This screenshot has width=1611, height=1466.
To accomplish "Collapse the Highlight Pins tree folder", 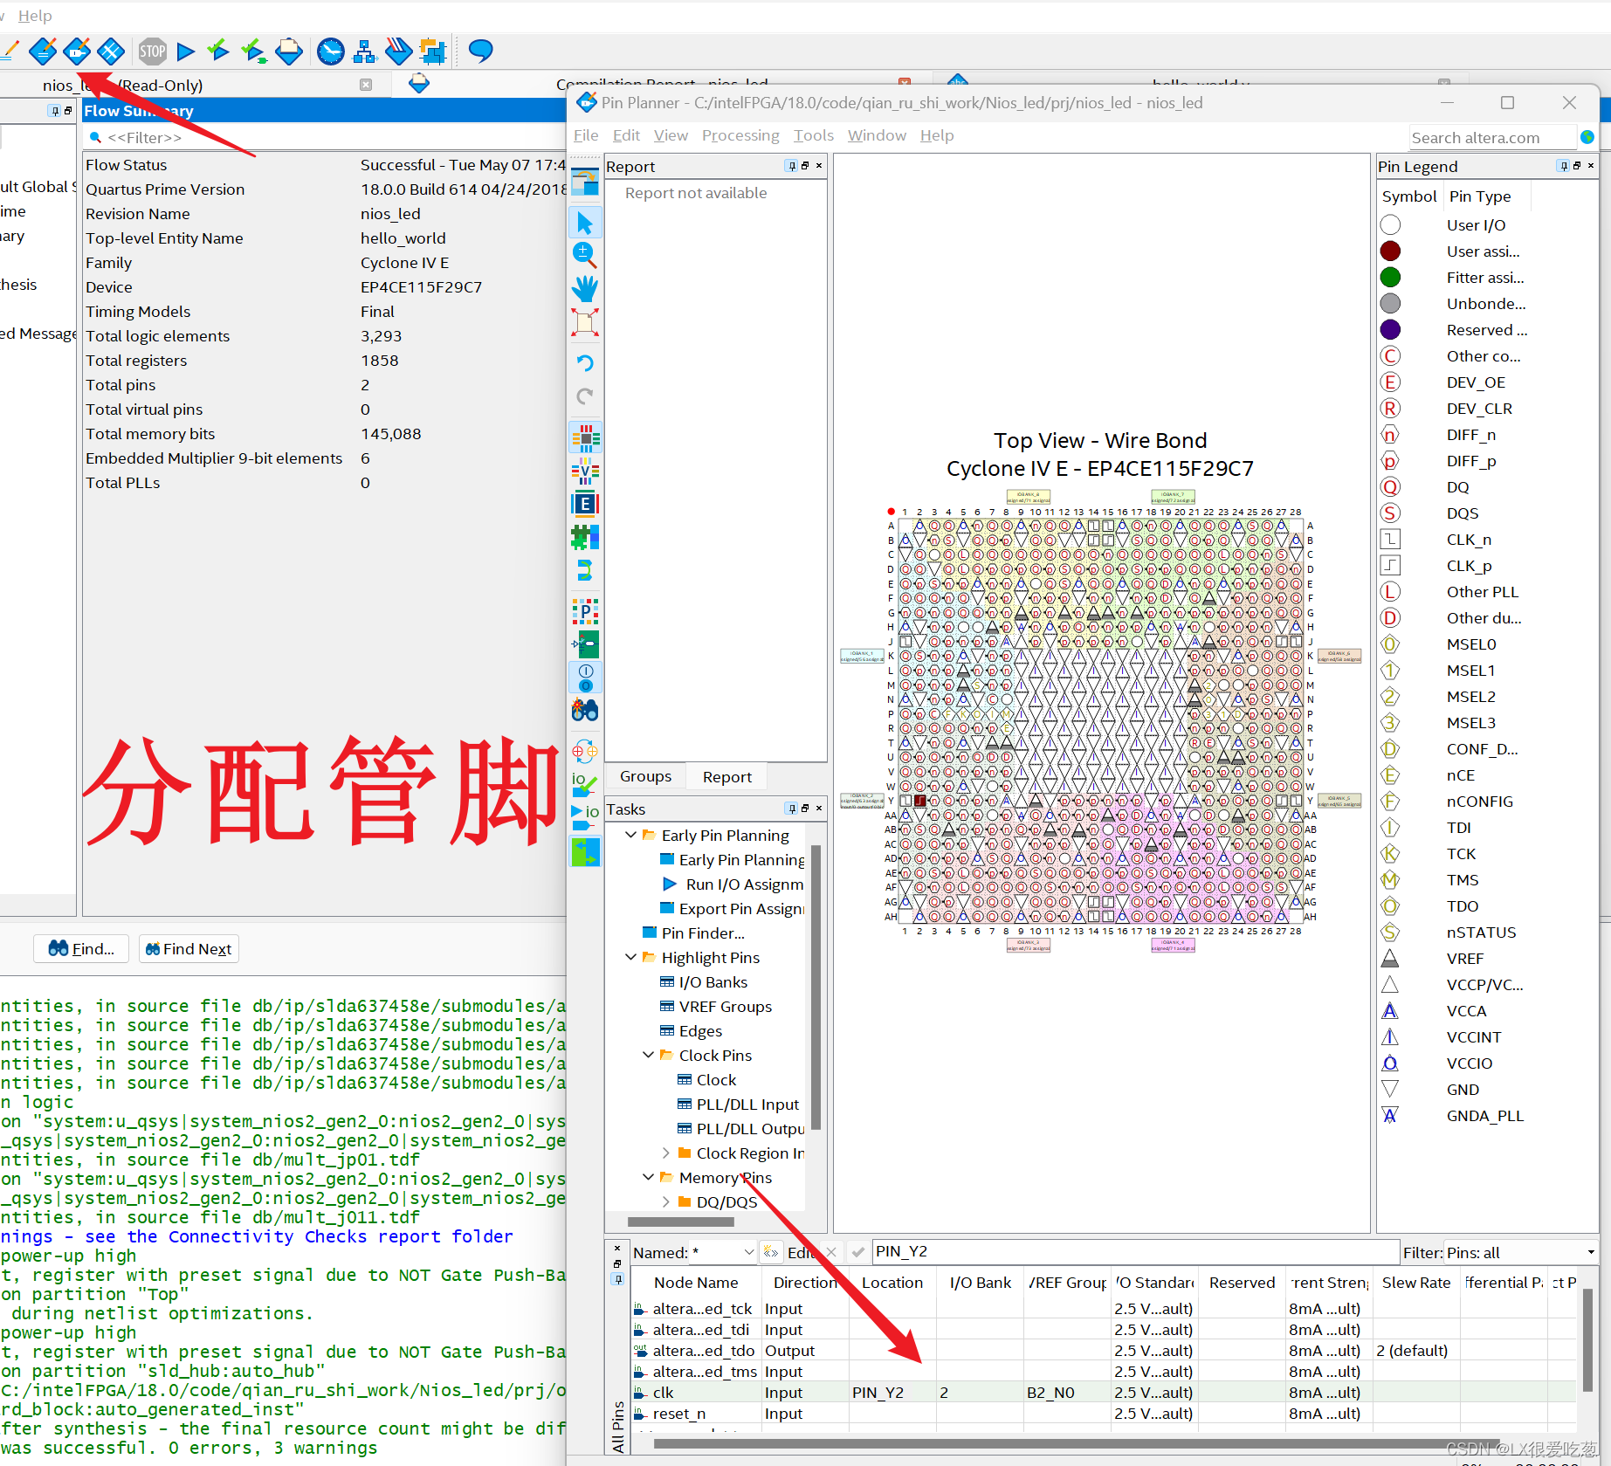I will click(x=630, y=957).
